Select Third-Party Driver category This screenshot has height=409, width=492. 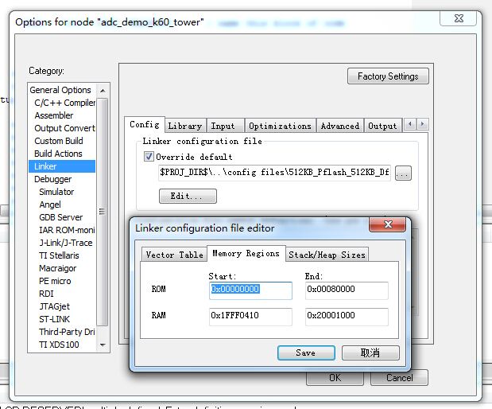67,332
